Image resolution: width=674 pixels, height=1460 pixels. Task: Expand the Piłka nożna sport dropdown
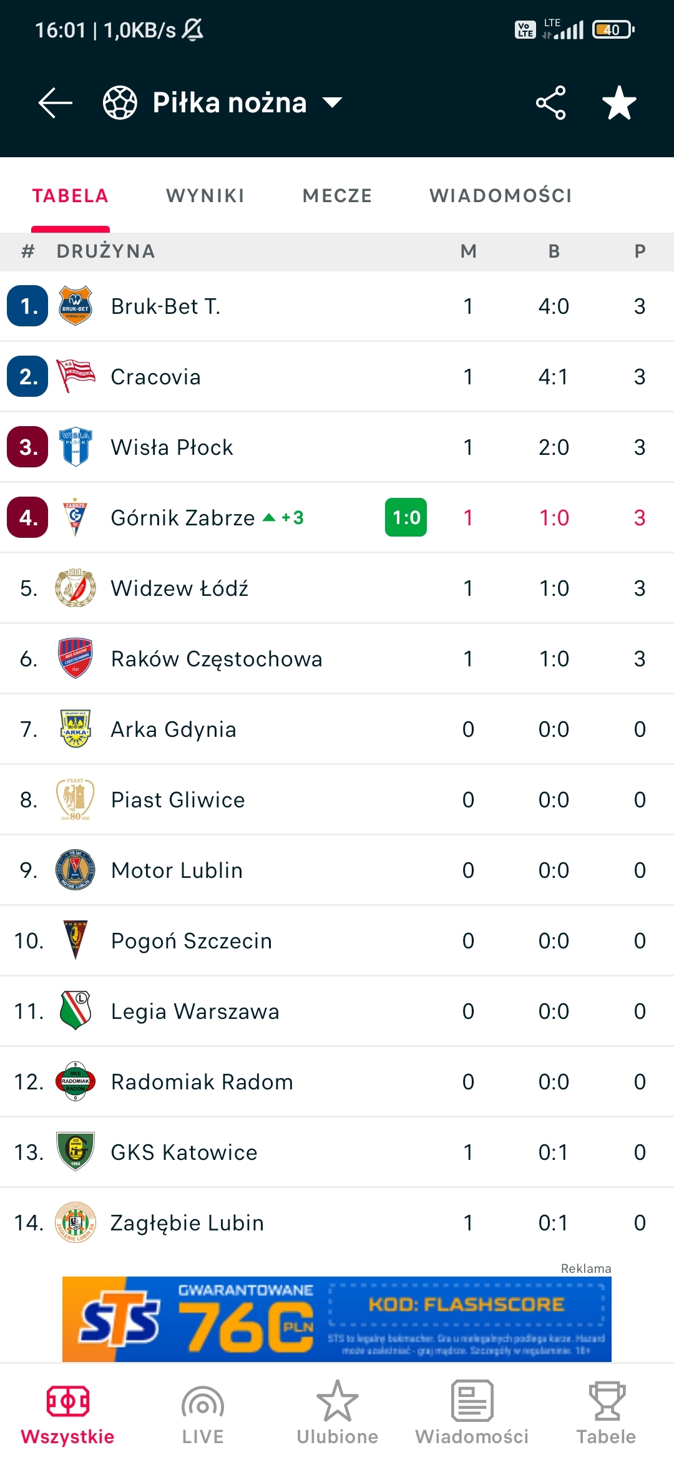pos(332,103)
